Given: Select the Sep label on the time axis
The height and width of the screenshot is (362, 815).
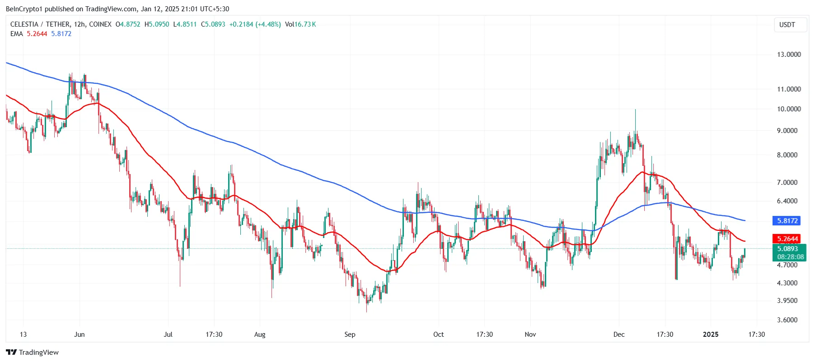Looking at the screenshot, I should [x=350, y=335].
